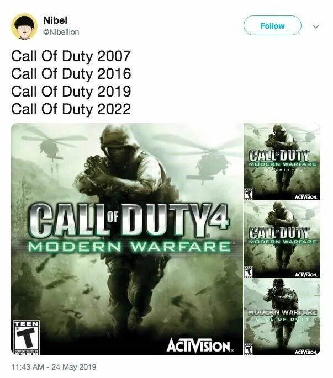Click Nibel's profile avatar
Screen dimensions: 333x378
pos(24,26)
